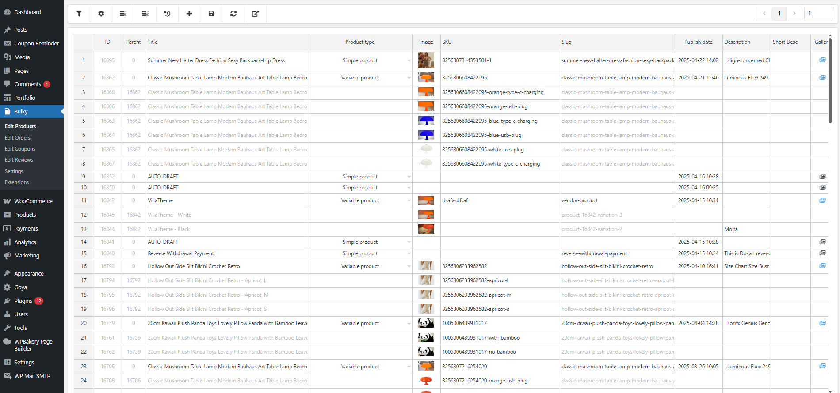Click the panda thumbnail in row 20
The image size is (840, 393).
click(426, 323)
